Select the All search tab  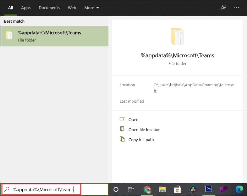(x=11, y=8)
